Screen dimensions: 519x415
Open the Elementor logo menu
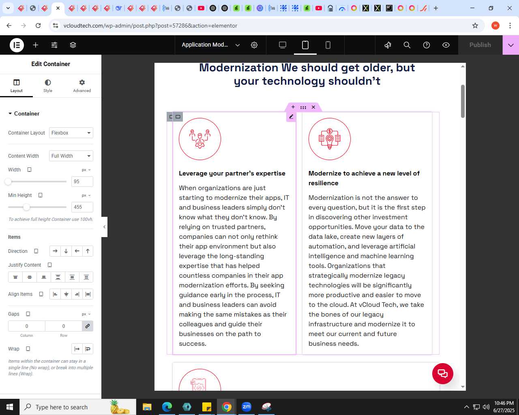[17, 45]
